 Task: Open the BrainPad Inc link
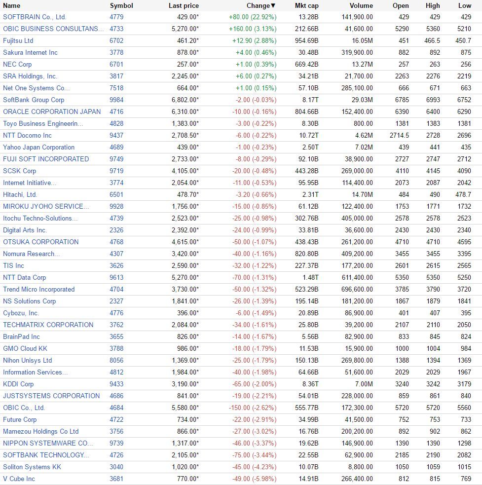point(21,336)
